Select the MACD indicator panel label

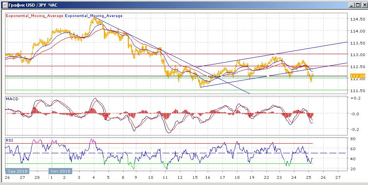pyautogui.click(x=11, y=99)
